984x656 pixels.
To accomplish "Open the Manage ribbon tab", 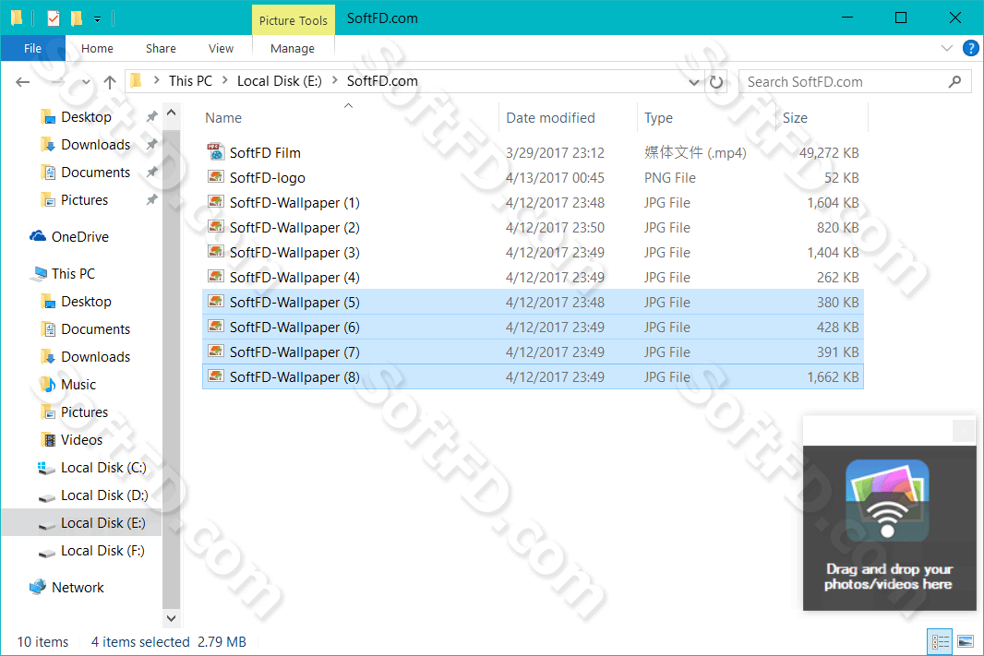I will click(x=293, y=48).
